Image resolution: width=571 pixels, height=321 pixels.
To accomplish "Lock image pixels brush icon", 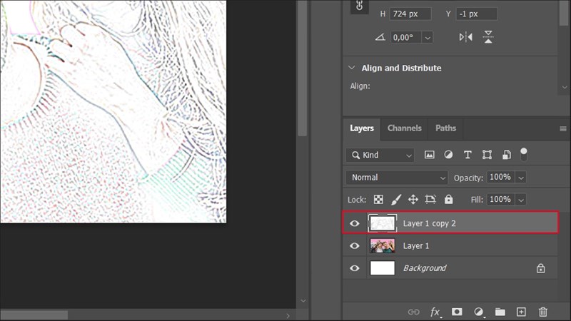I will [396, 200].
